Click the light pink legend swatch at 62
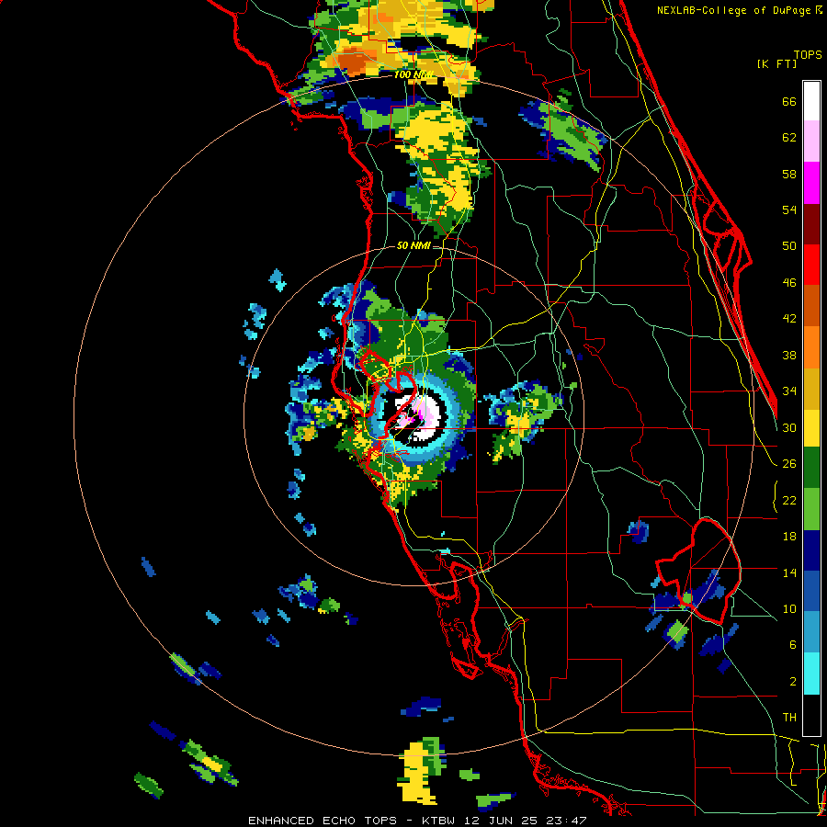Viewport: 827px width, 827px height. (x=811, y=142)
